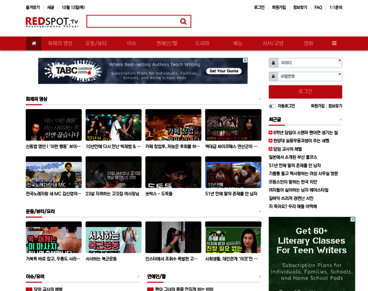
Task: Open recent post 담임 교사의 체벌 in 최근글
Action: (x=288, y=149)
